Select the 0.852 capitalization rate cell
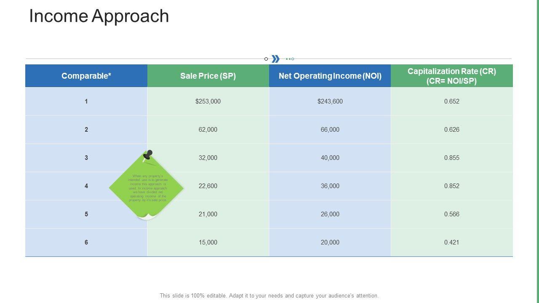This screenshot has width=539, height=303. click(x=452, y=186)
